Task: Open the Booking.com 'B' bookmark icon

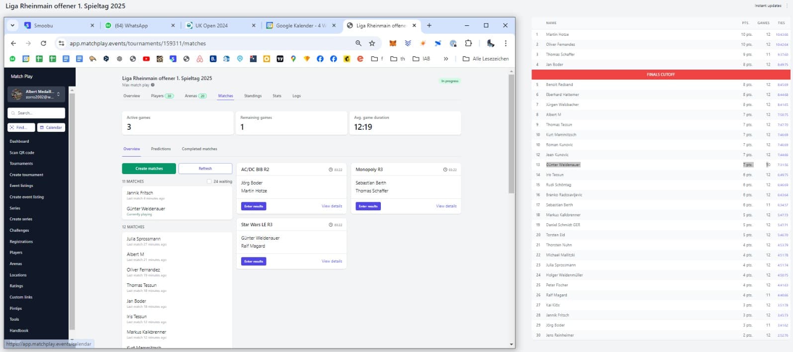Action: click(213, 59)
